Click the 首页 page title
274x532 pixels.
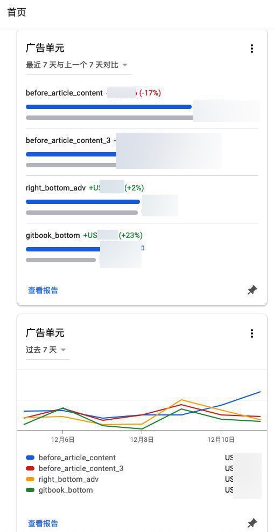point(17,12)
